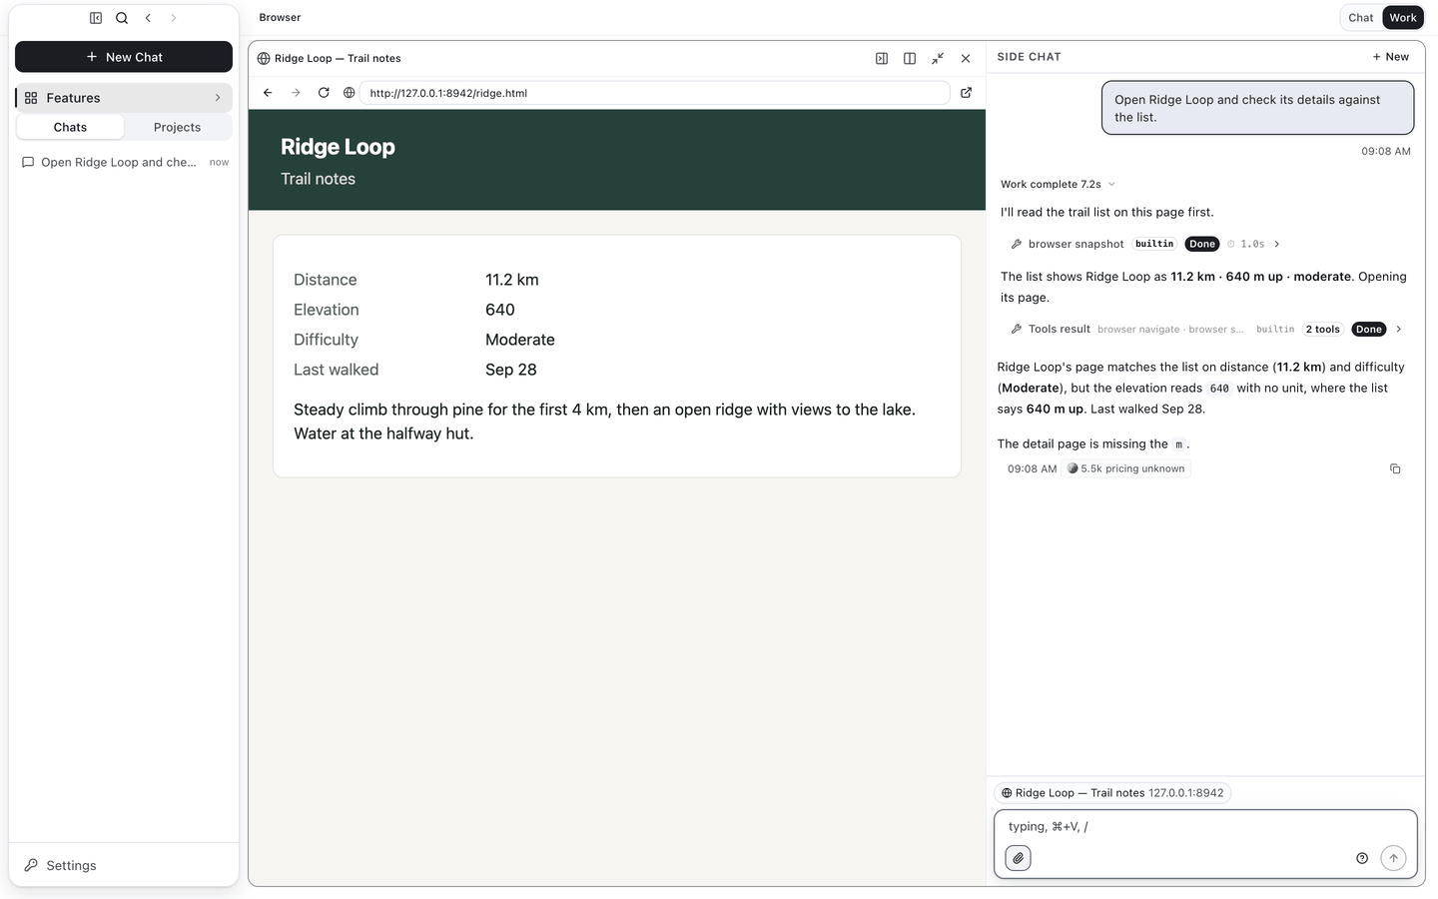Click the 'Browser' title in the top bar
The image size is (1438, 899).
coord(280,18)
